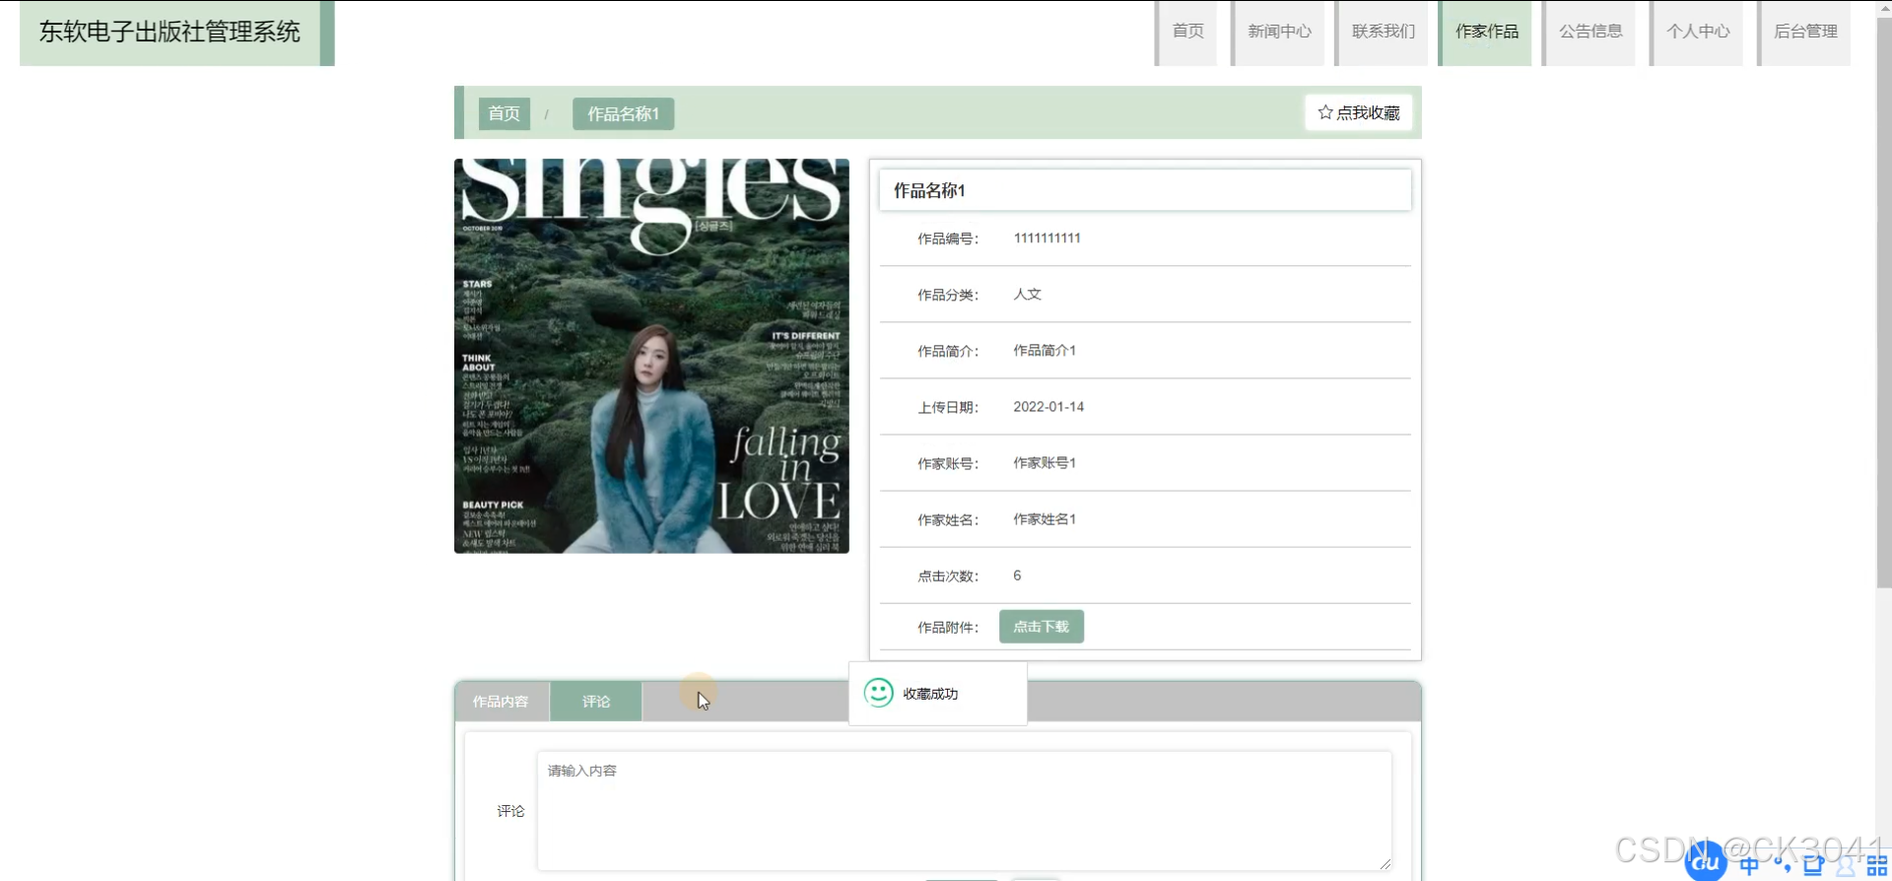Select the 作家作品 navigation item
The height and width of the screenshot is (881, 1892).
tap(1486, 32)
